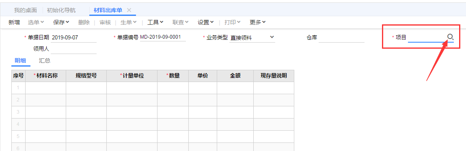Switch to the 初始化导航 tab
466x151 pixels.
tap(61, 10)
